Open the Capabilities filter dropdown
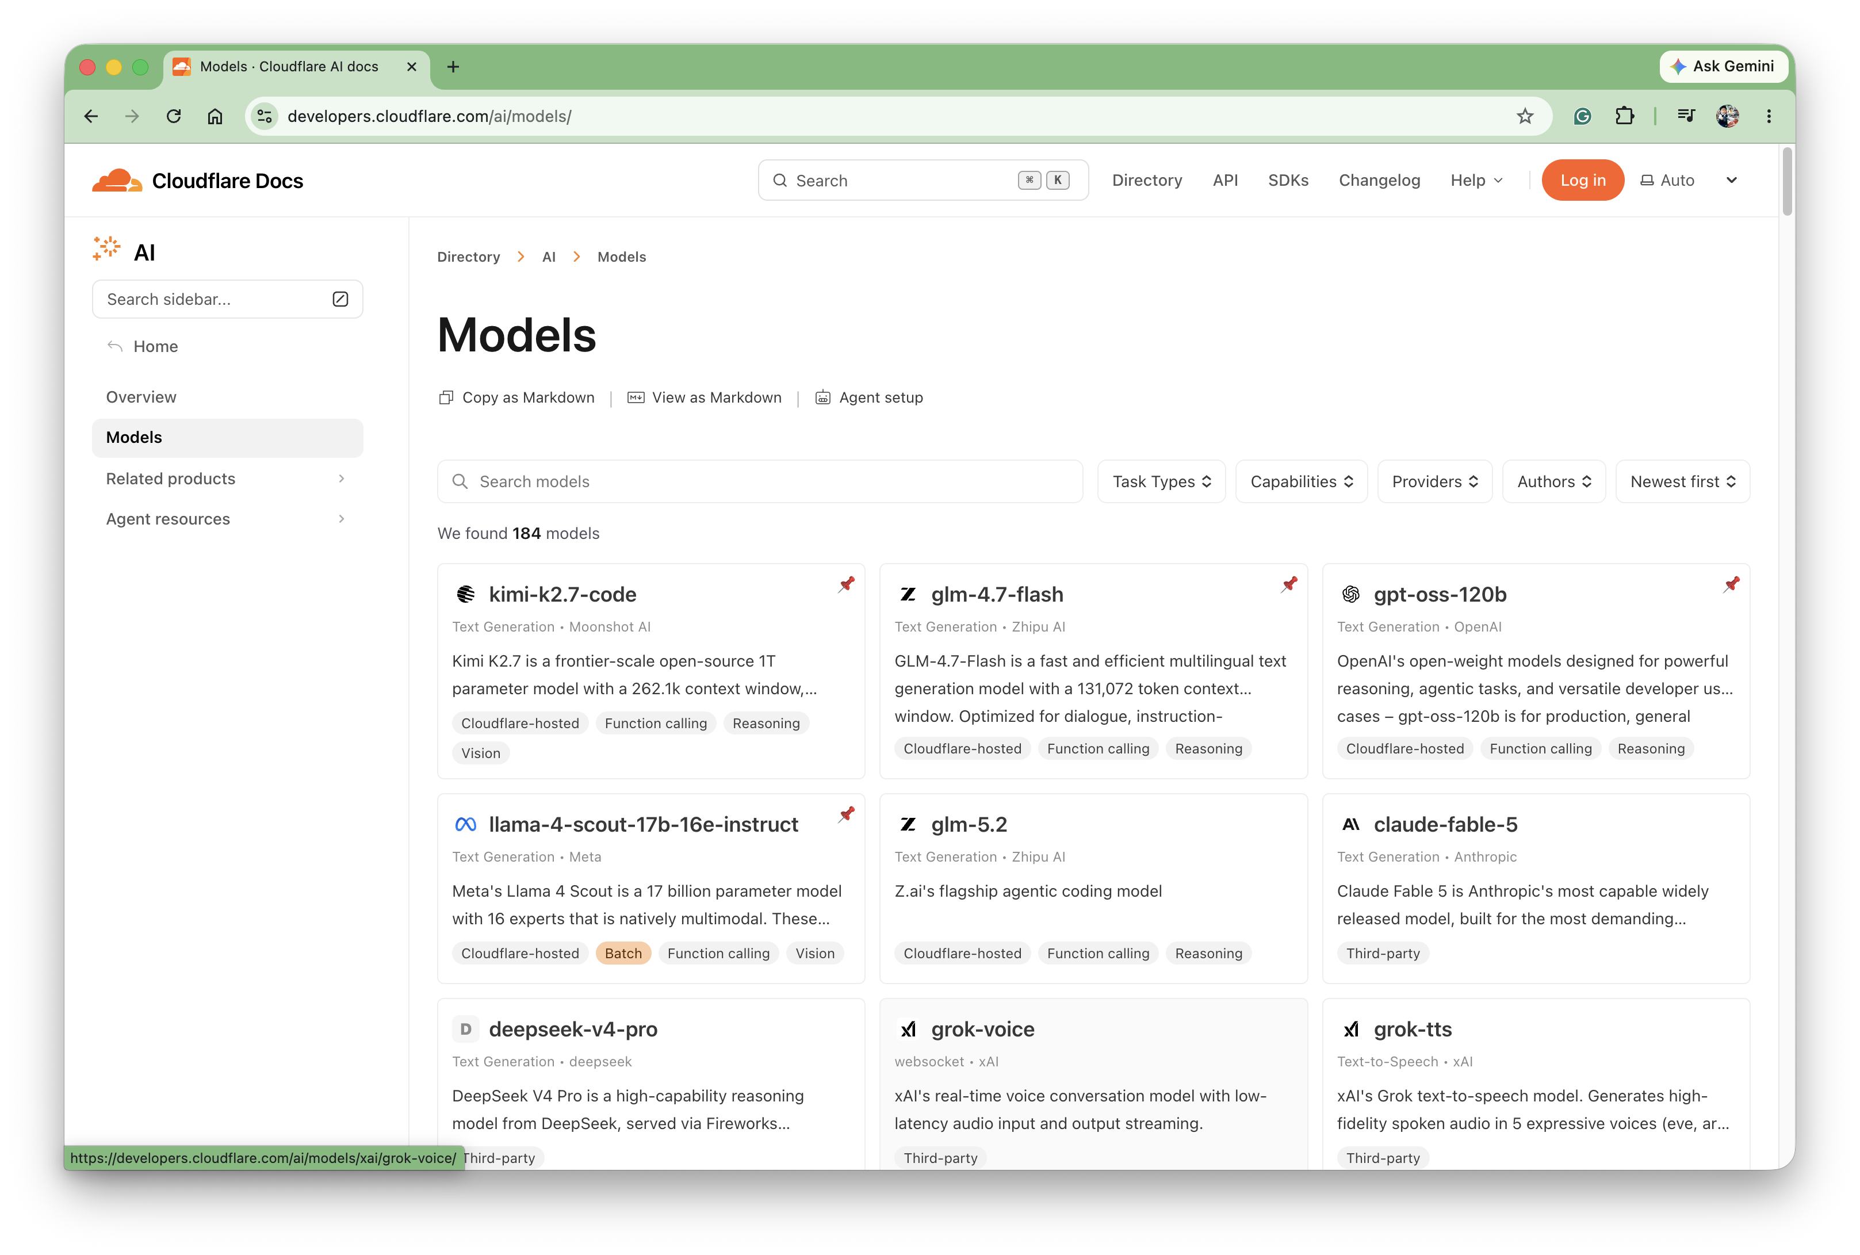This screenshot has width=1860, height=1255. click(1302, 482)
